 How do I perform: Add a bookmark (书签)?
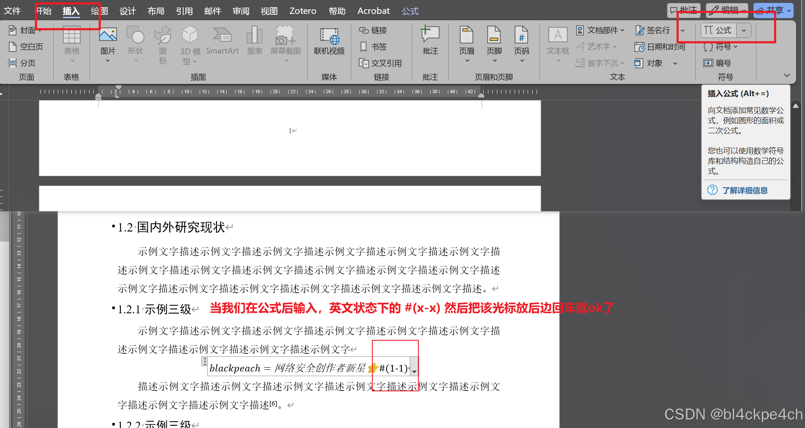tap(373, 47)
